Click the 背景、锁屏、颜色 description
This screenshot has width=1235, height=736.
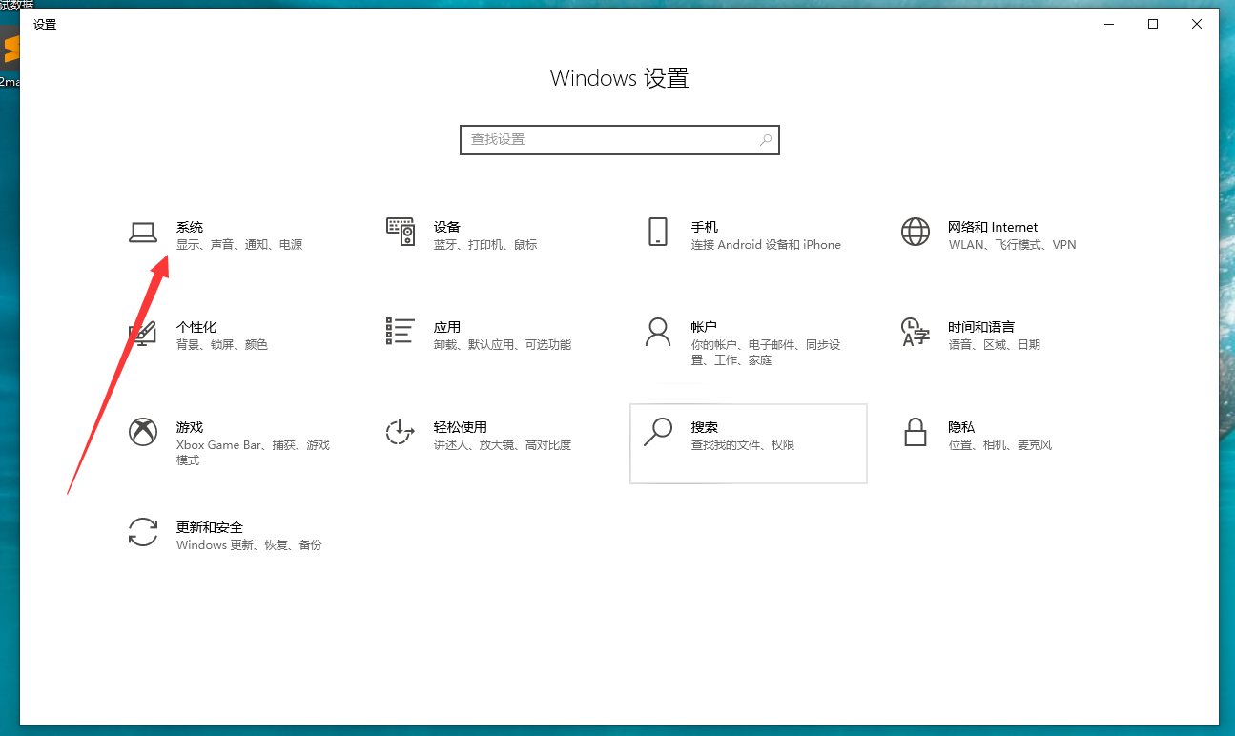click(x=222, y=345)
